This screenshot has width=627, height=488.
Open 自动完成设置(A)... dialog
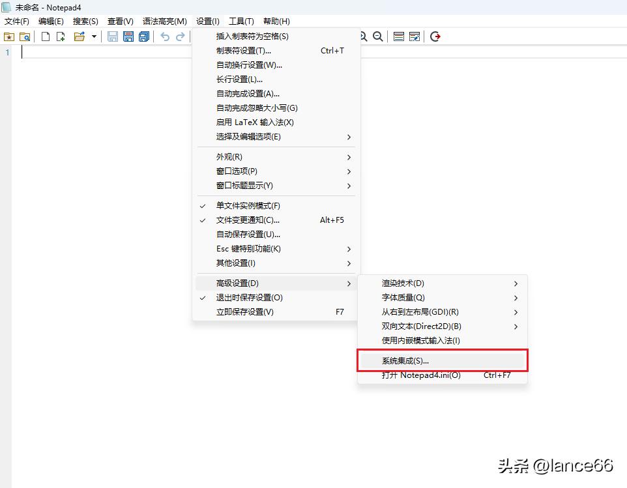[276, 94]
